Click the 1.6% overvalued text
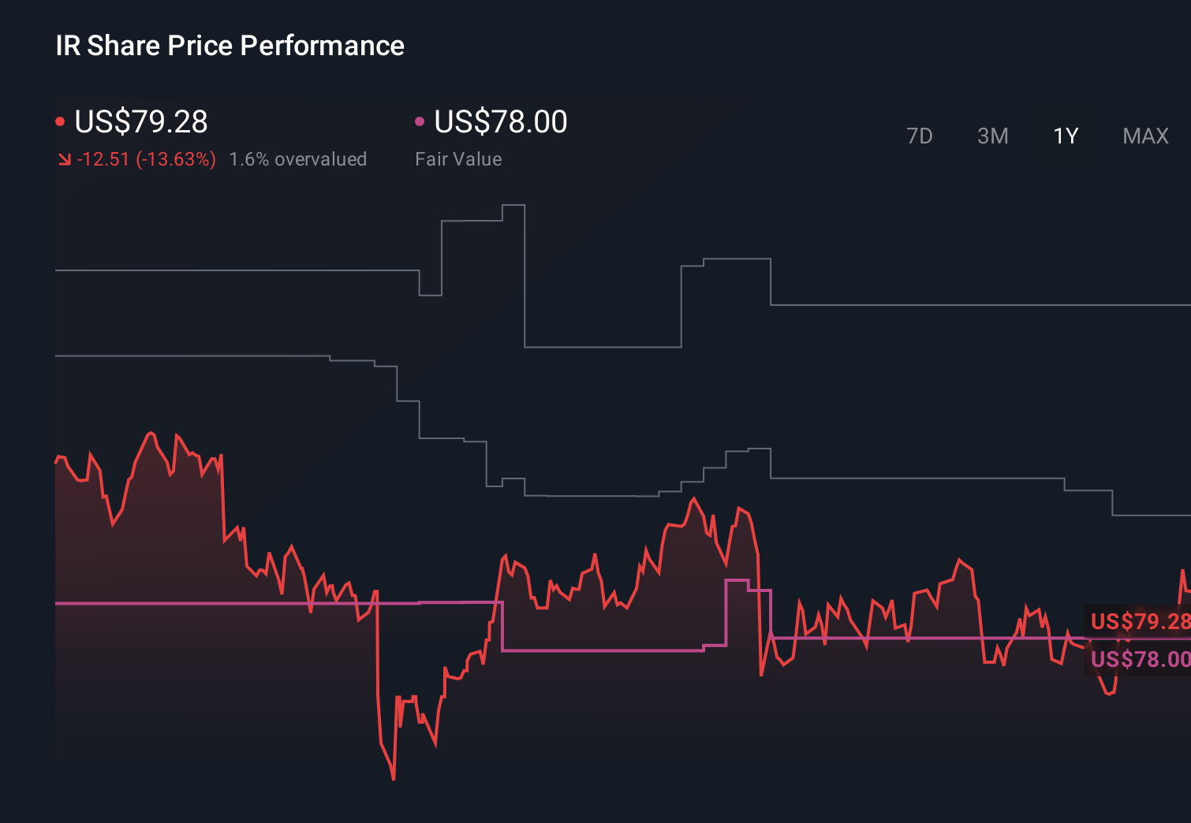The image size is (1191, 823). tap(298, 159)
